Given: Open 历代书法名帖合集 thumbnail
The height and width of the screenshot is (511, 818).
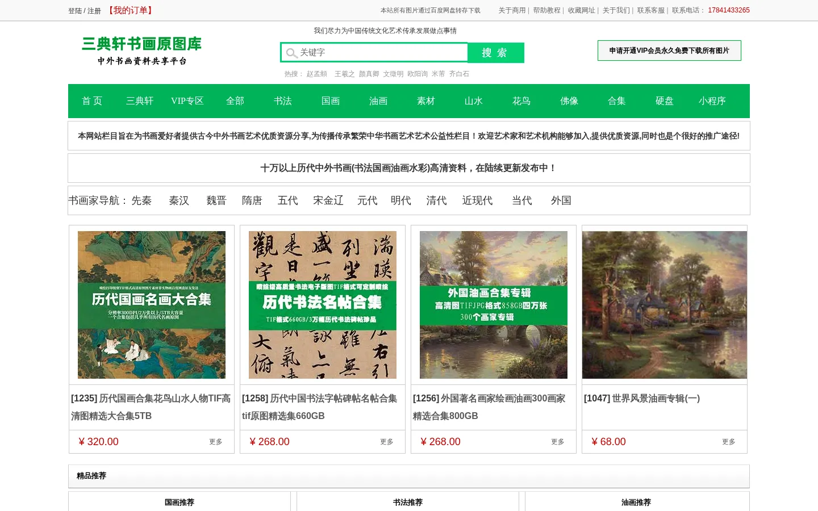Looking at the screenshot, I should 323,305.
